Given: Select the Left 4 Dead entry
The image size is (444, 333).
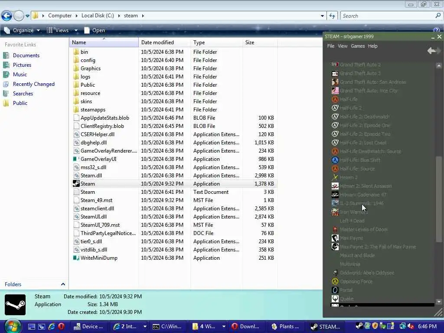Looking at the screenshot, I should 352,221.
